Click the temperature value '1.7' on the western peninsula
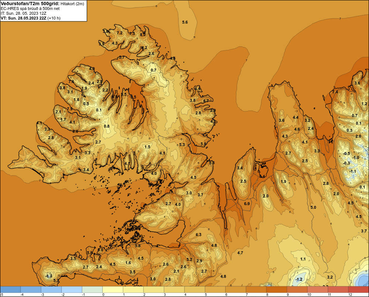369x297 pixels. [63, 120]
